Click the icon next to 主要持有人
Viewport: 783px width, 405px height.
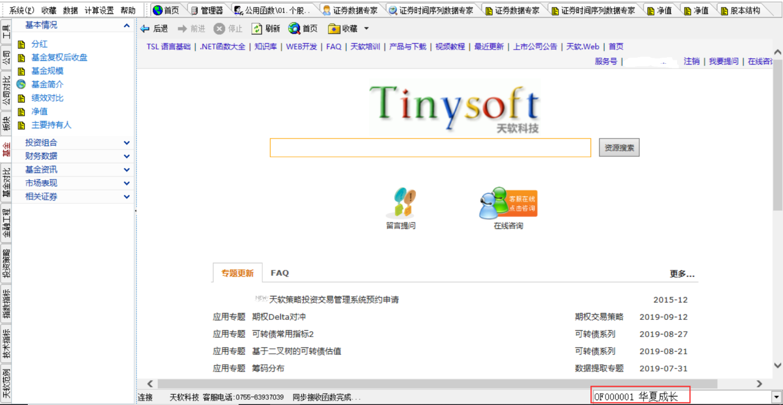tap(21, 125)
